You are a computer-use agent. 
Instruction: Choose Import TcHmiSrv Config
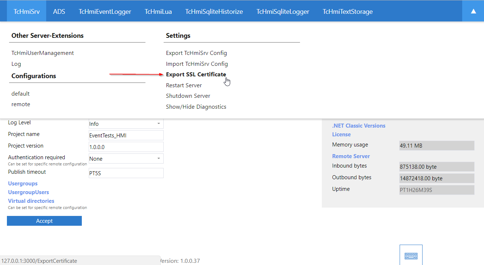pyautogui.click(x=197, y=64)
